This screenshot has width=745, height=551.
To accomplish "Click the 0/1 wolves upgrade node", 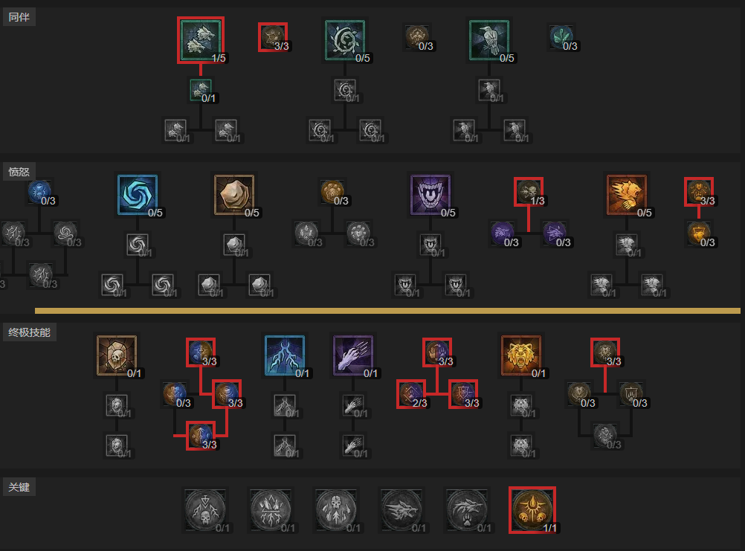I will pyautogui.click(x=201, y=90).
